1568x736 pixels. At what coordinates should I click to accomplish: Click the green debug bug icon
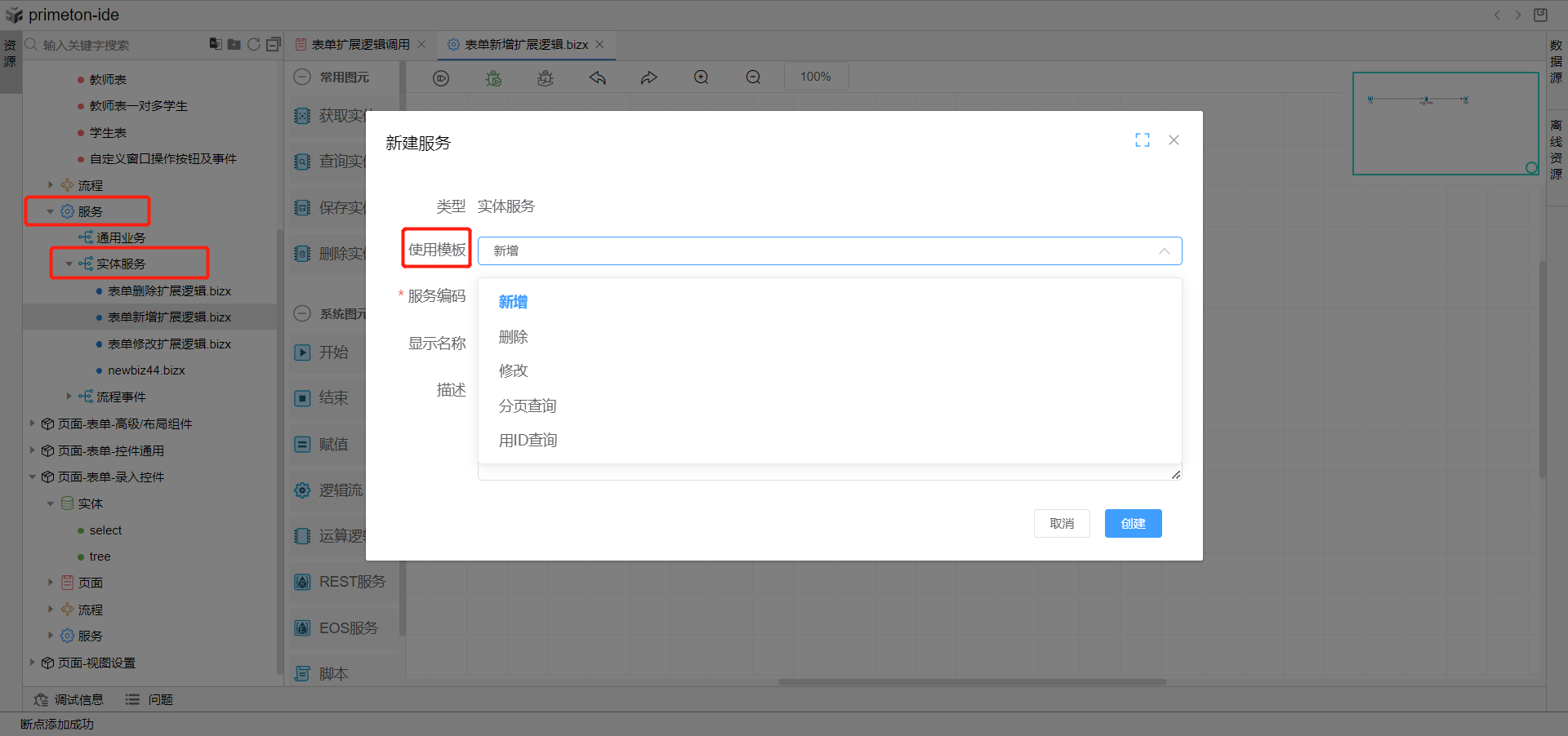point(493,78)
